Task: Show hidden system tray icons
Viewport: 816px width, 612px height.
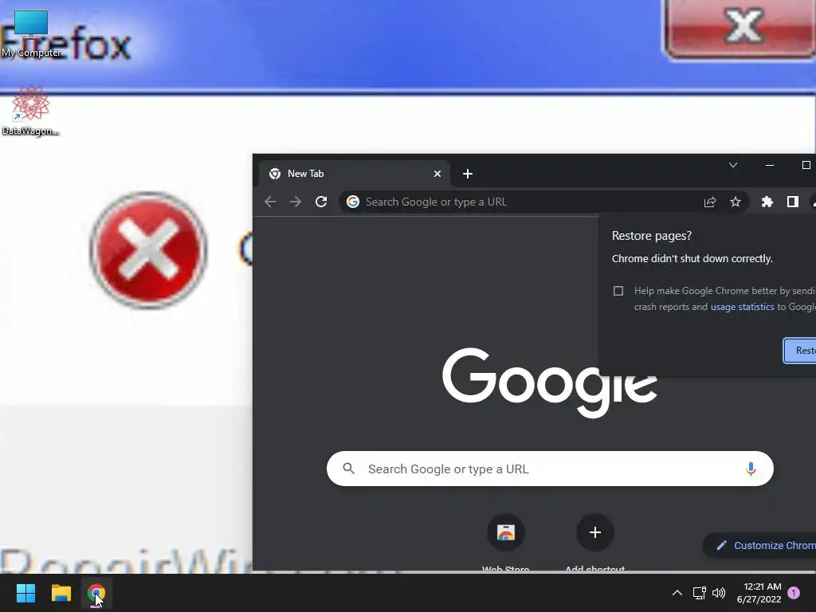Action: (x=677, y=593)
